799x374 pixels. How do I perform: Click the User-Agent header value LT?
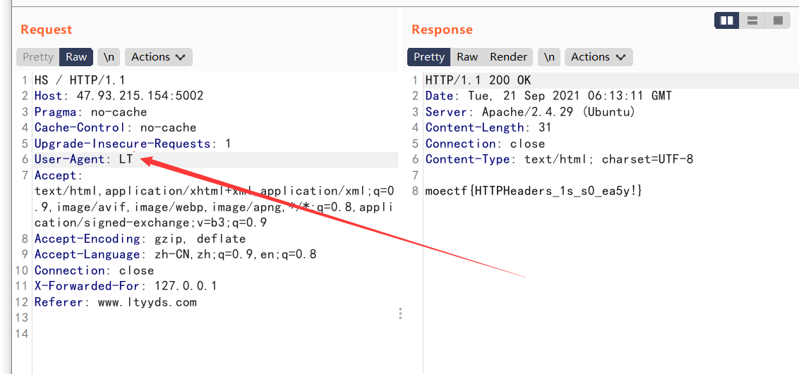(x=126, y=159)
